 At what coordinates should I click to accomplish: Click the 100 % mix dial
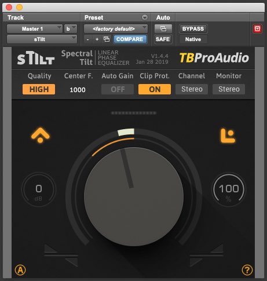229,190
